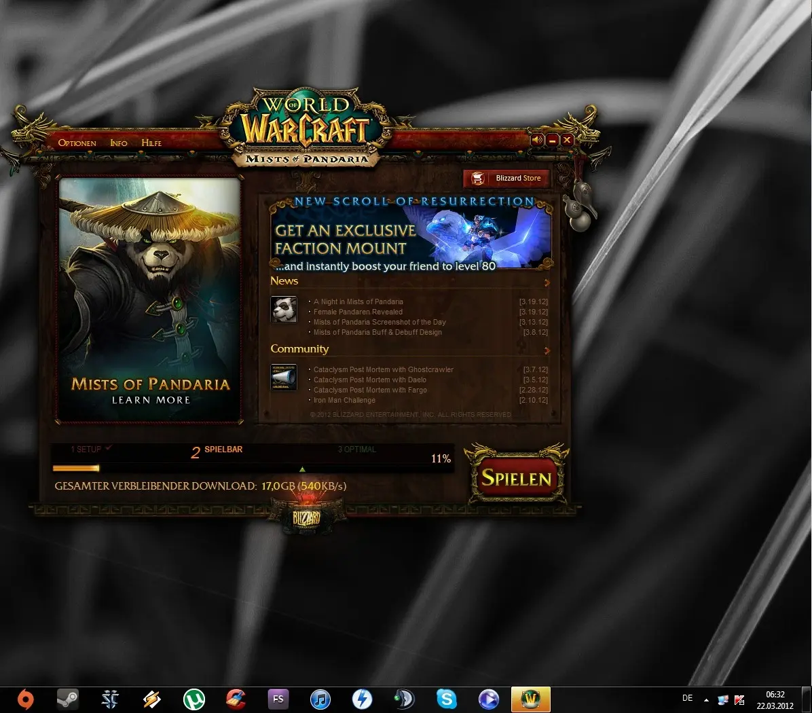This screenshot has width=812, height=713.
Task: Show hidden system tray icons
Action: click(x=706, y=700)
